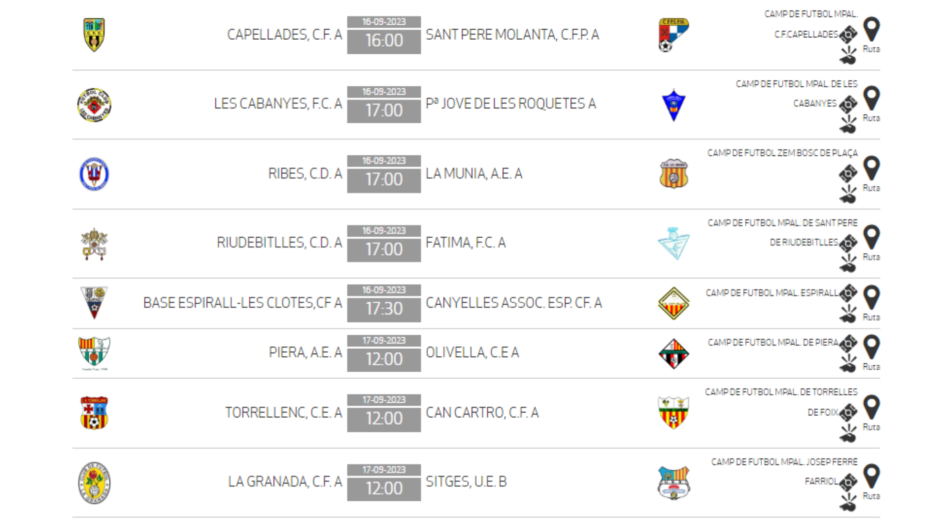Click the Ruta pin for La Granada match
The height and width of the screenshot is (524, 931).
coord(871,477)
